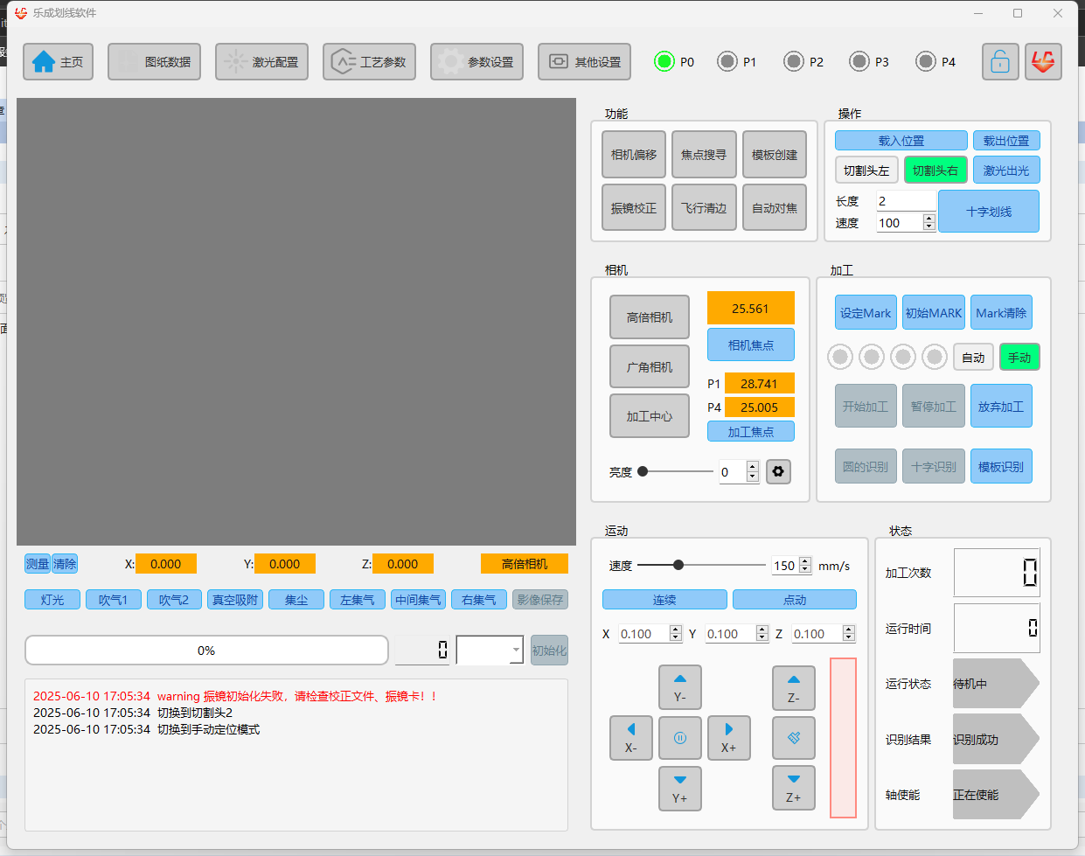Open dropdown next to 初始化 button
The width and height of the screenshot is (1085, 856).
[x=516, y=650]
